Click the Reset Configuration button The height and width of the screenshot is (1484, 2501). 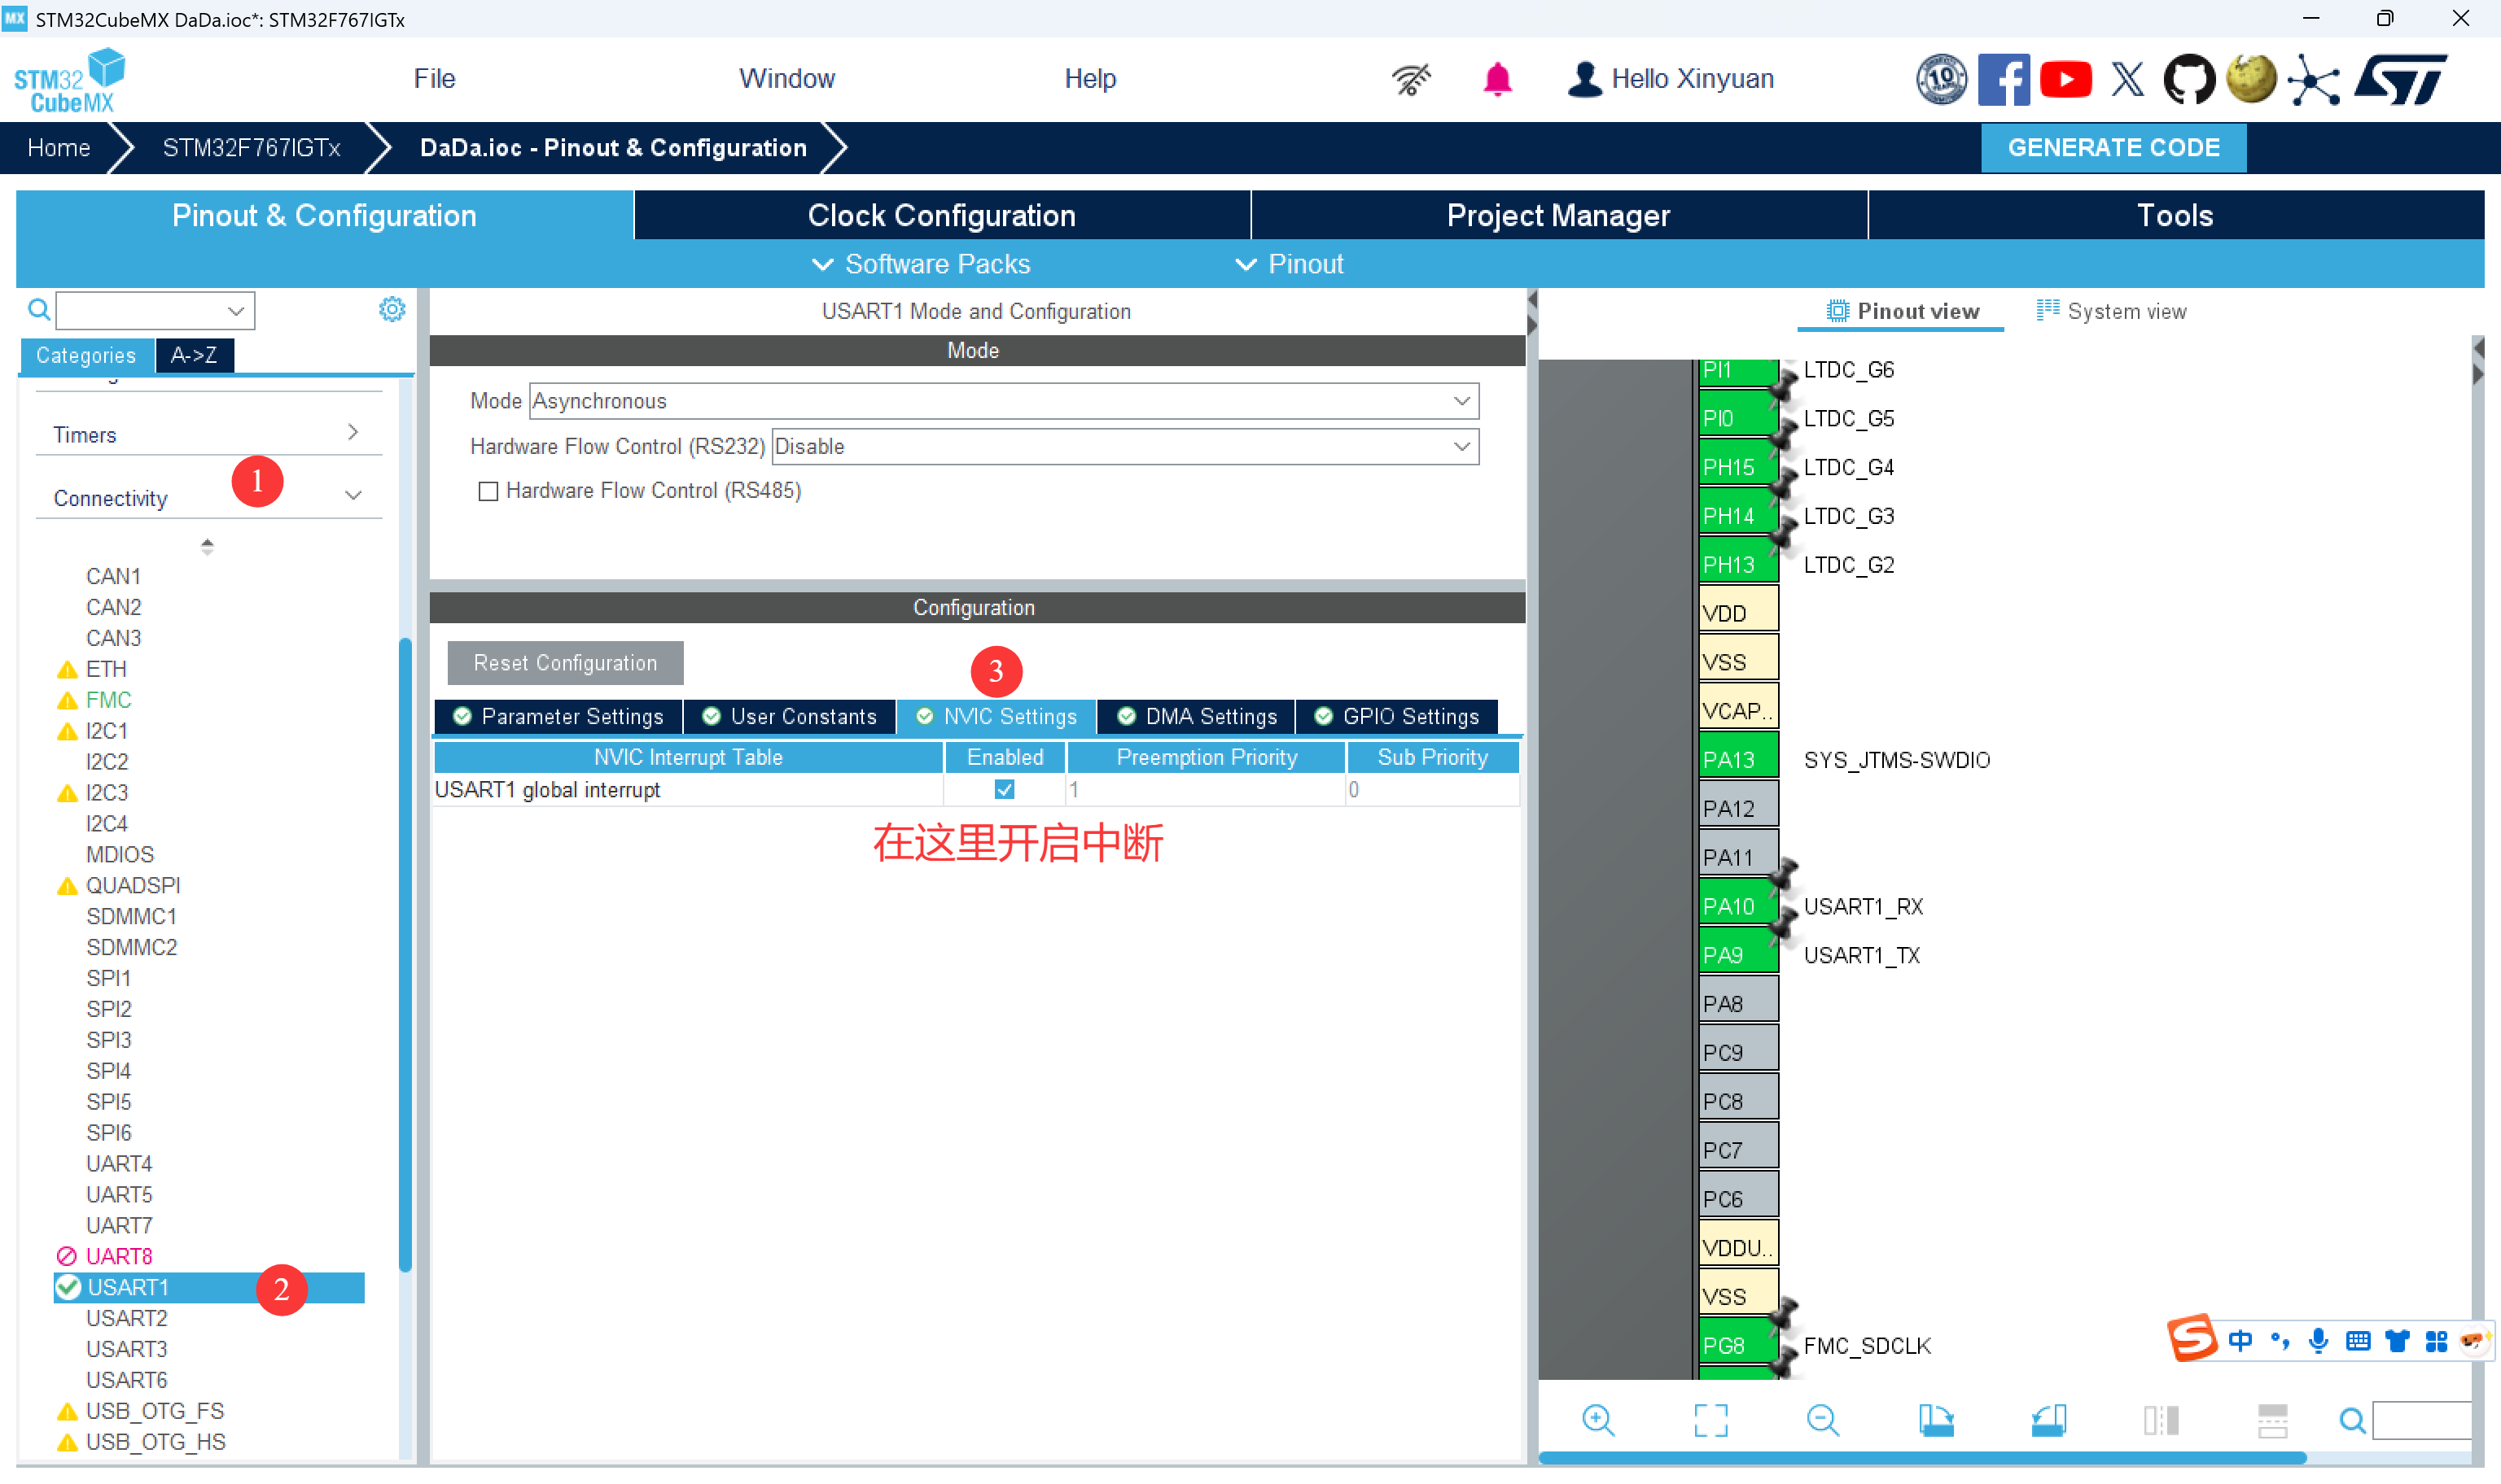(x=565, y=663)
